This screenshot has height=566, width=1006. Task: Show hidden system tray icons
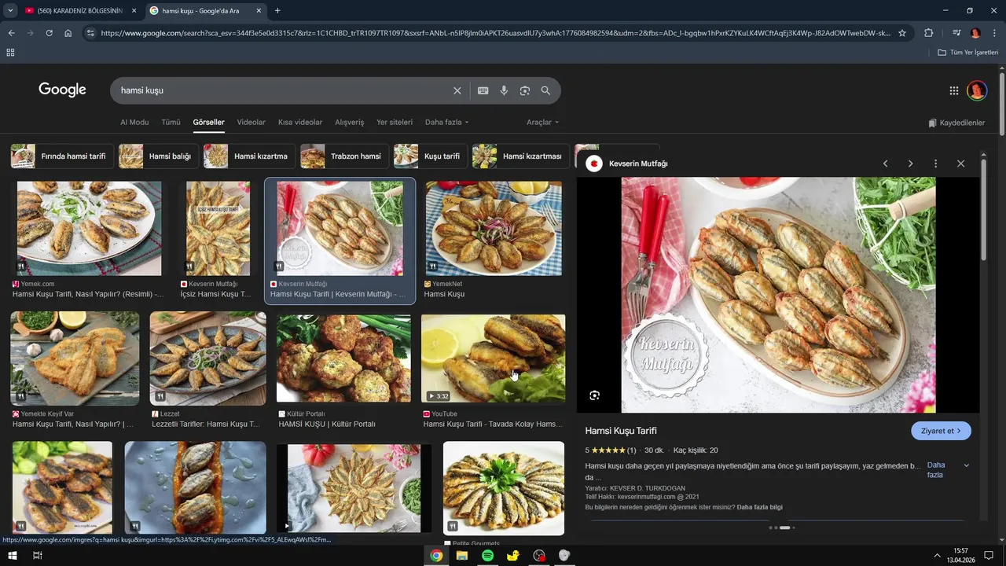936,555
